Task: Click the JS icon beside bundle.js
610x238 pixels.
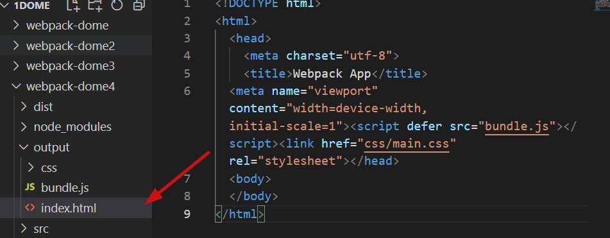Action: [30, 187]
